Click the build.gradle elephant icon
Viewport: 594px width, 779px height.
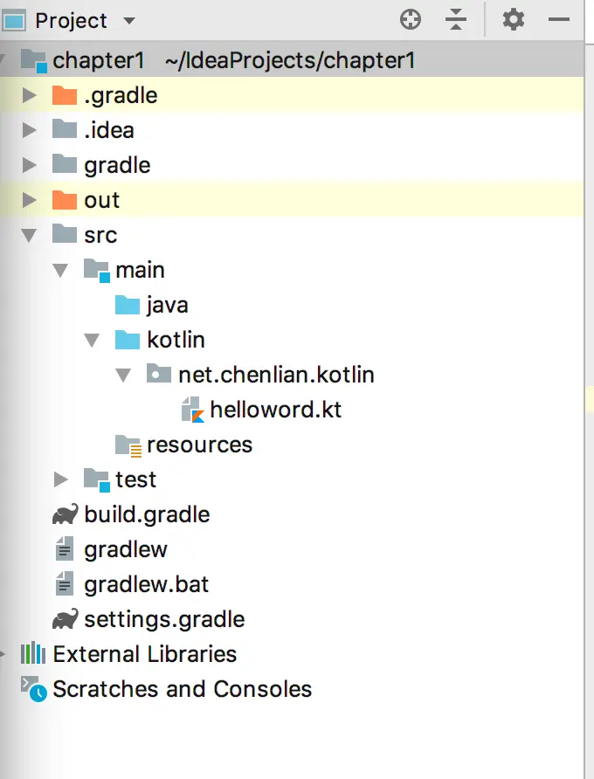[x=65, y=514]
